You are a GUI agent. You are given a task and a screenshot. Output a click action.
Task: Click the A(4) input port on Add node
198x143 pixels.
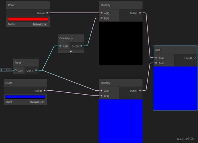click(156, 58)
